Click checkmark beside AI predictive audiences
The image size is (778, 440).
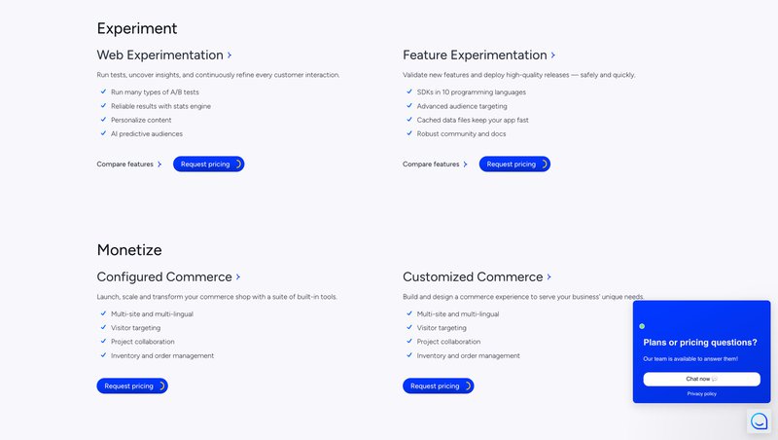pos(103,133)
